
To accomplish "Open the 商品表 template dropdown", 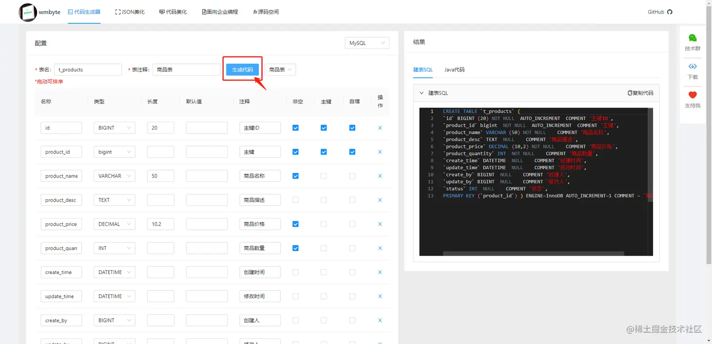I will click(280, 70).
